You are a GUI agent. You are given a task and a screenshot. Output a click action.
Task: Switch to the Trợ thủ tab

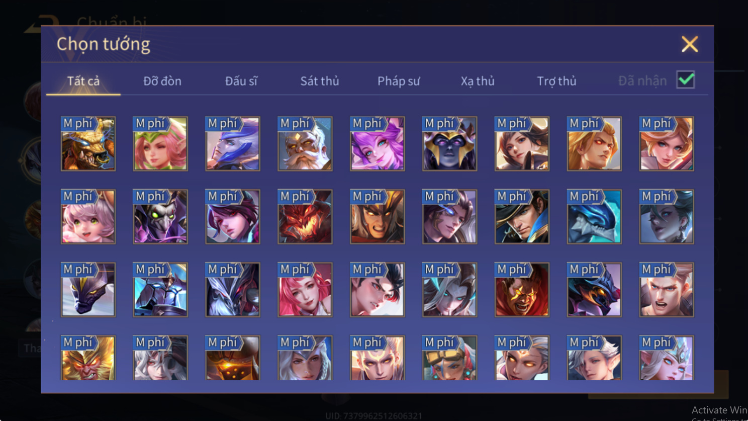click(x=556, y=81)
